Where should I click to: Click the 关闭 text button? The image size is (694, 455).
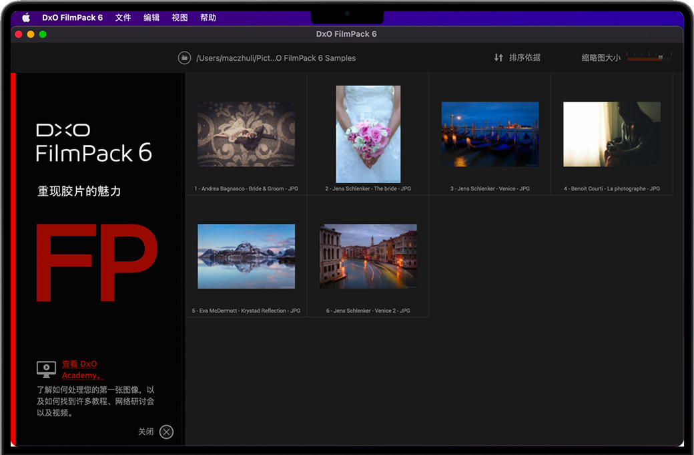tap(145, 432)
